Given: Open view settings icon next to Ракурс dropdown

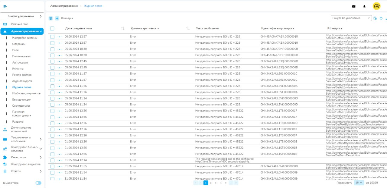Looking at the screenshot, I should pos(375,18).
